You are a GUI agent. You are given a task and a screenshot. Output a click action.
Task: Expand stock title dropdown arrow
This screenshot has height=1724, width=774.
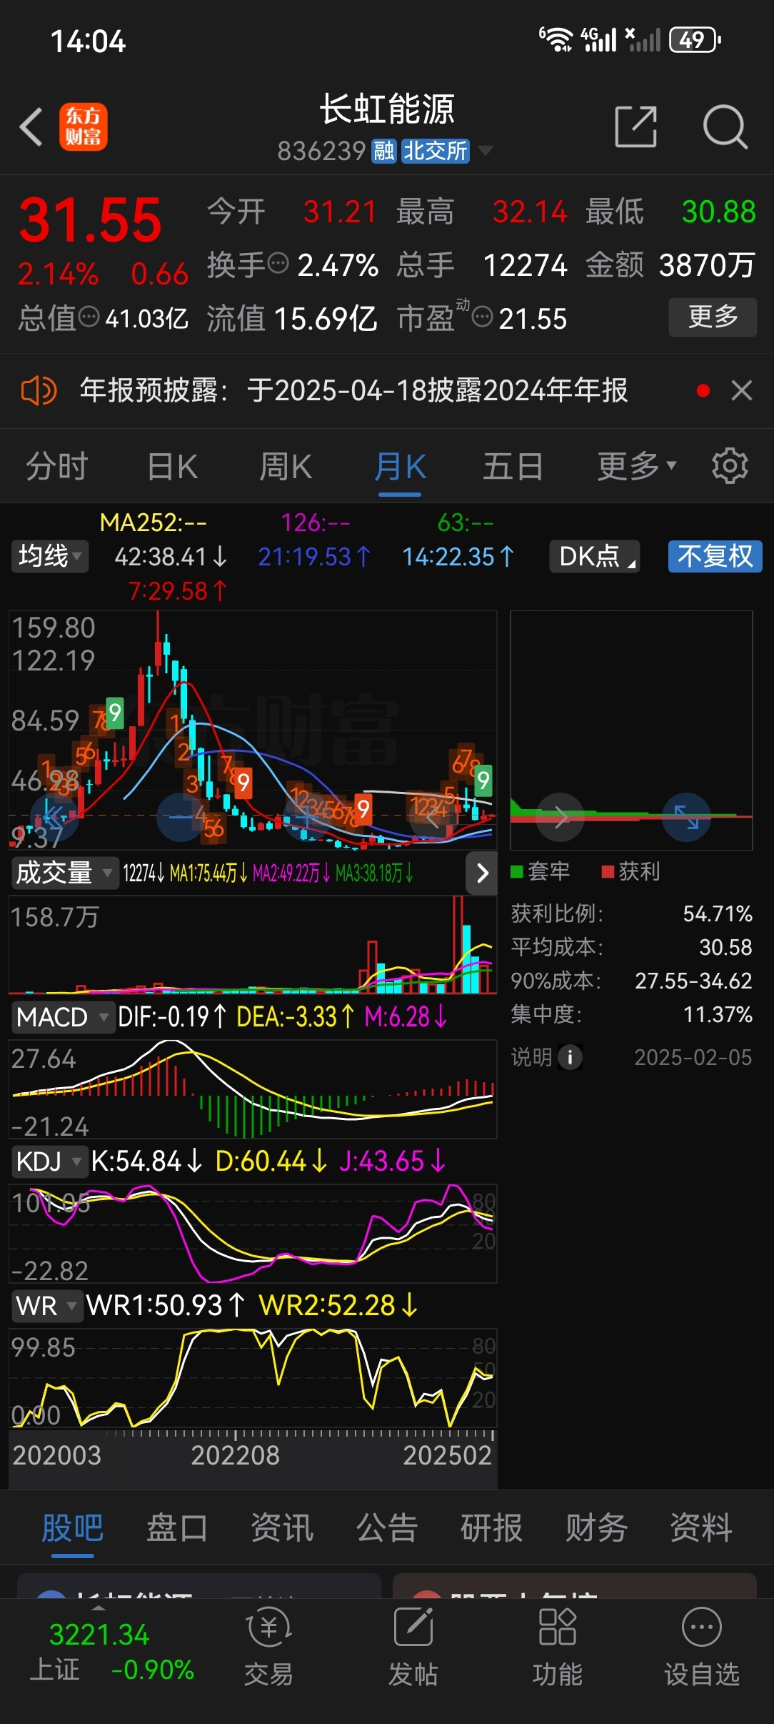pyautogui.click(x=485, y=151)
